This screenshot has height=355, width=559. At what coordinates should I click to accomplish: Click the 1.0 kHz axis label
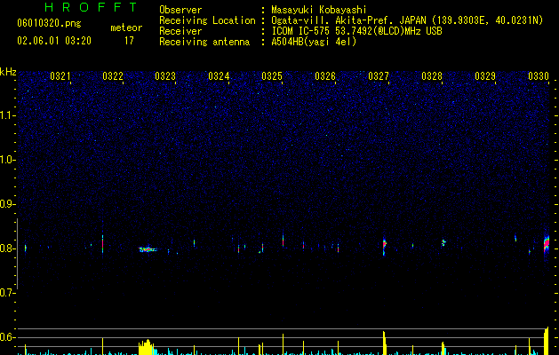pos(7,160)
